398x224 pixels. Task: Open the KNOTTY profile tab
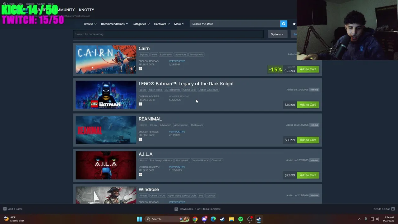click(86, 10)
